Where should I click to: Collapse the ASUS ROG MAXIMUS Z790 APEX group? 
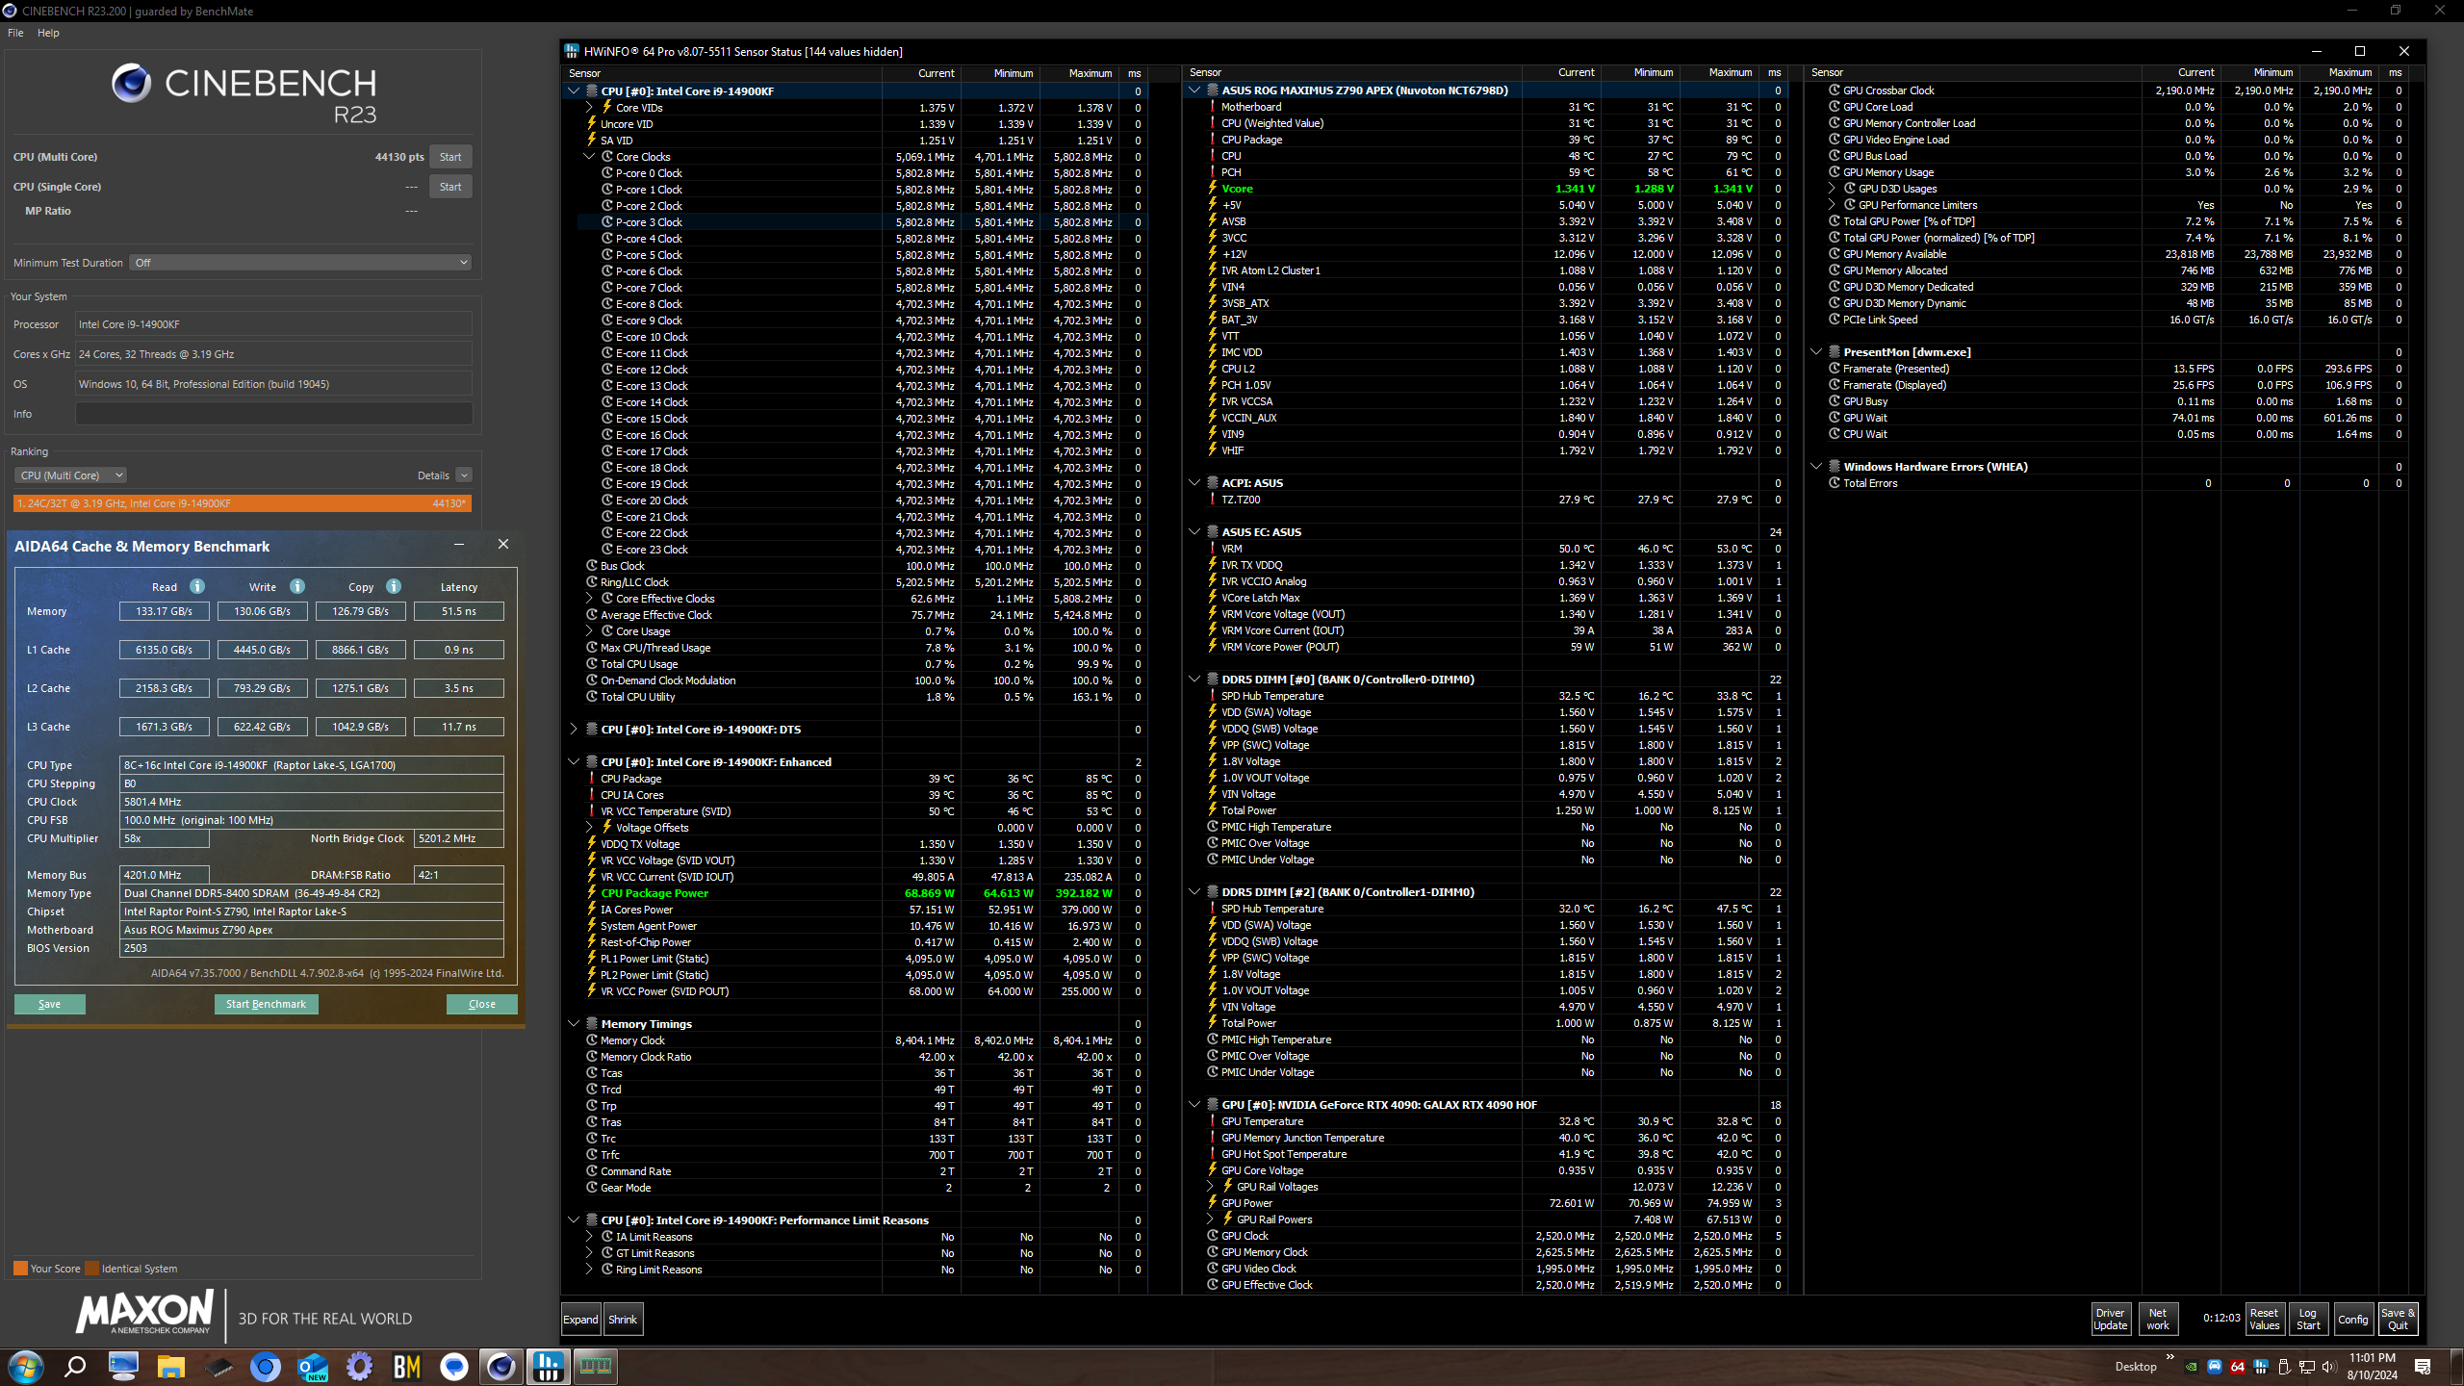pyautogui.click(x=1194, y=90)
